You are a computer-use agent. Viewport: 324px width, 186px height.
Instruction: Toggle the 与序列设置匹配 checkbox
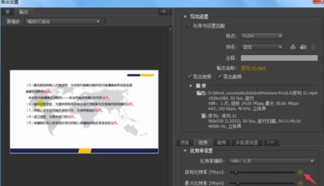coord(189,26)
